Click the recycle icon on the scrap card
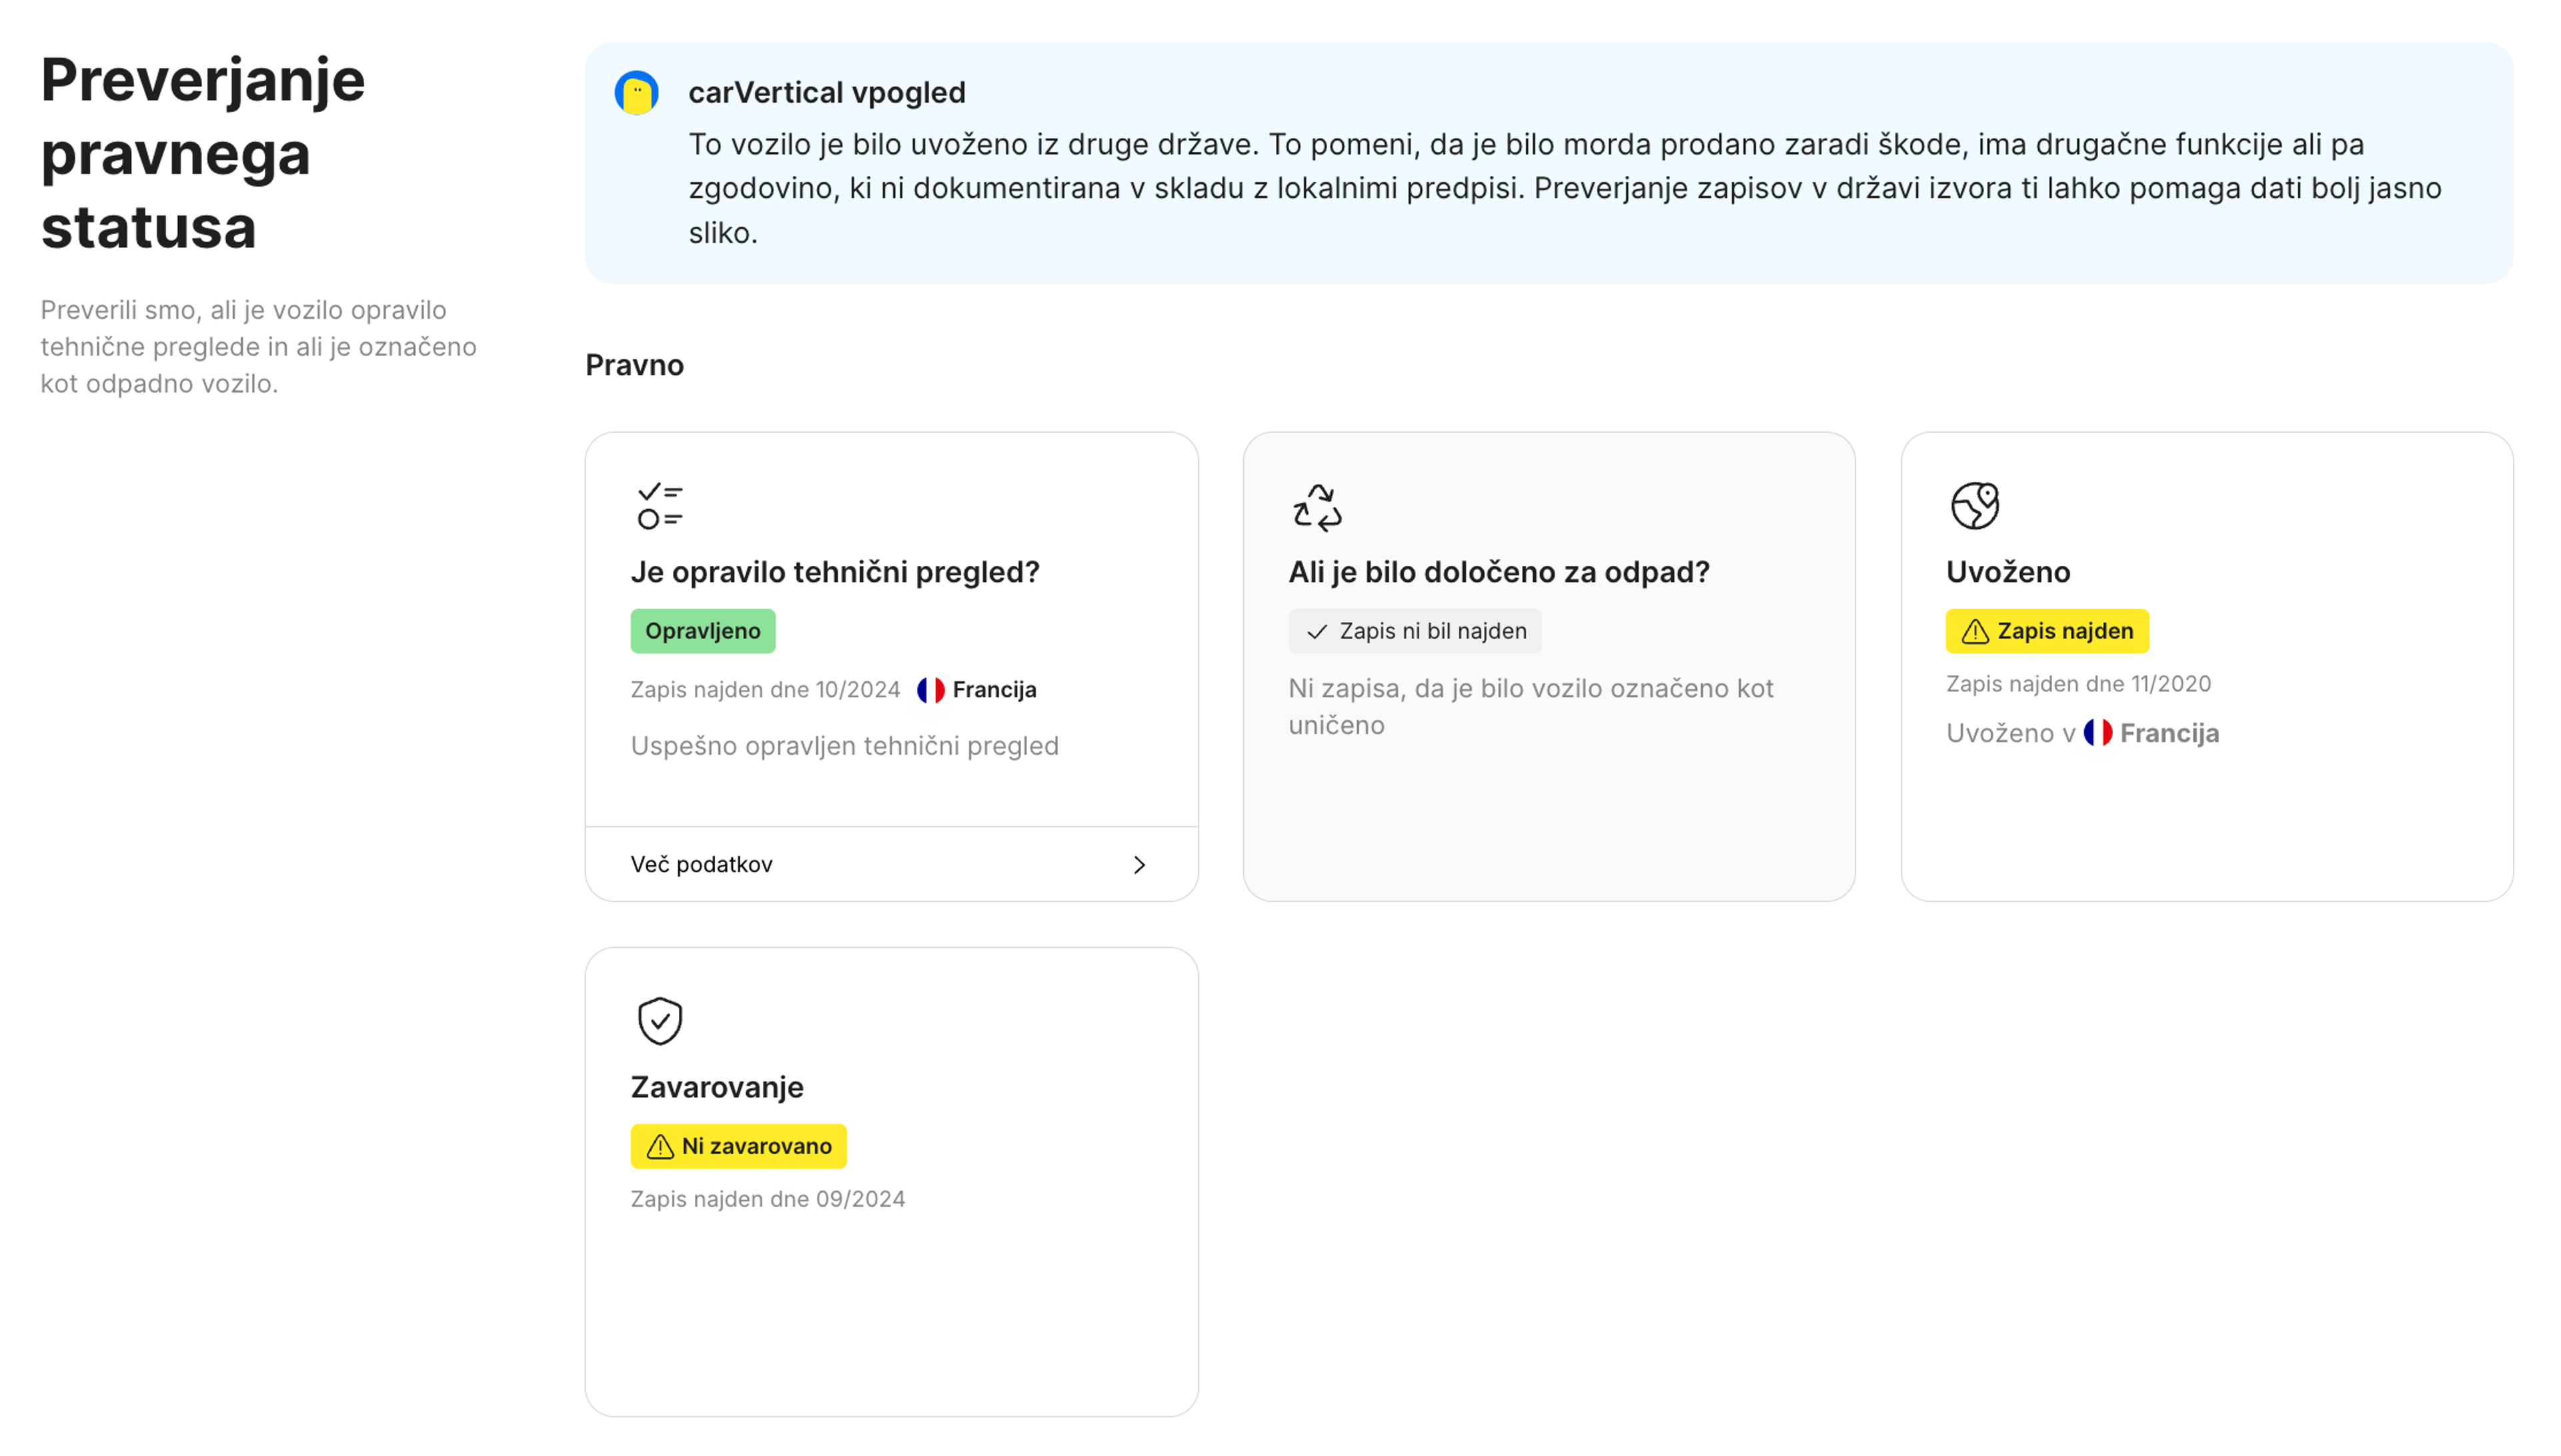The height and width of the screenshot is (1456, 2561). (1318, 507)
